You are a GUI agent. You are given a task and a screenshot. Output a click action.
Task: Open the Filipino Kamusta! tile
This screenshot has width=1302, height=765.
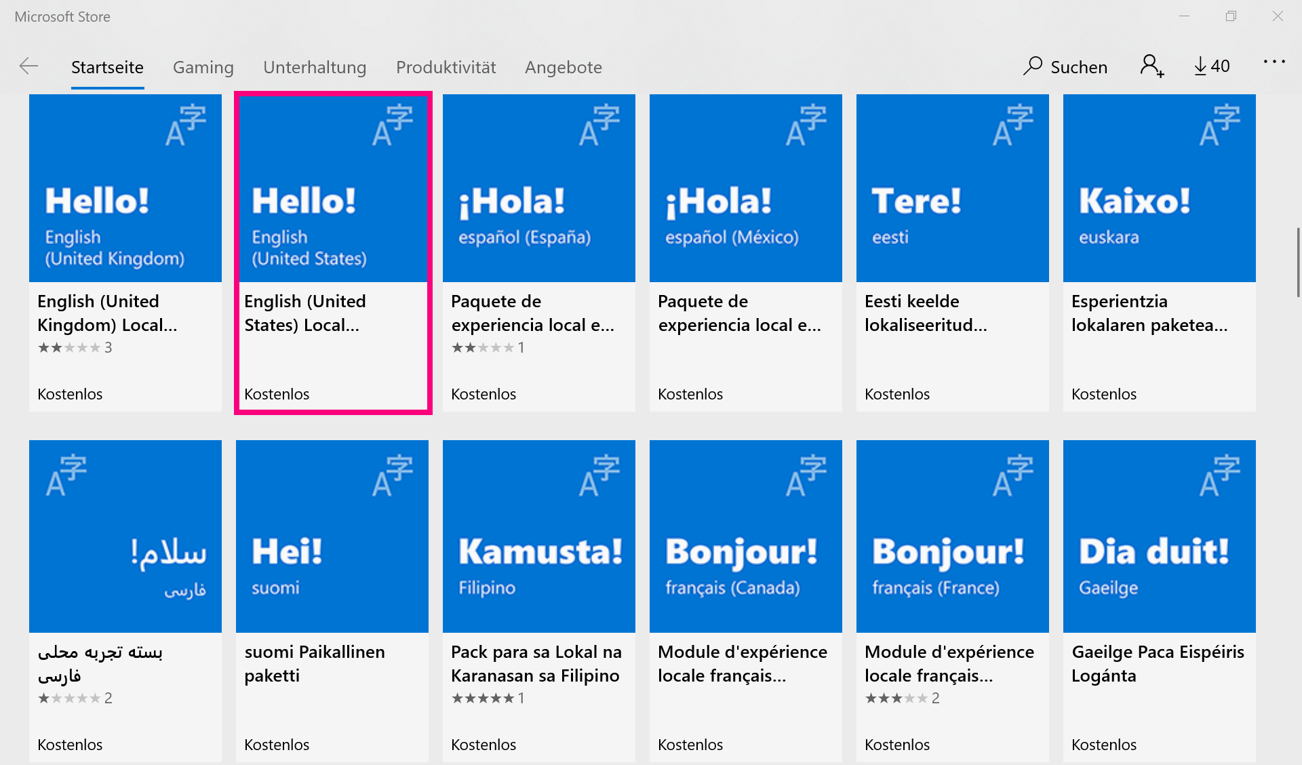538,536
